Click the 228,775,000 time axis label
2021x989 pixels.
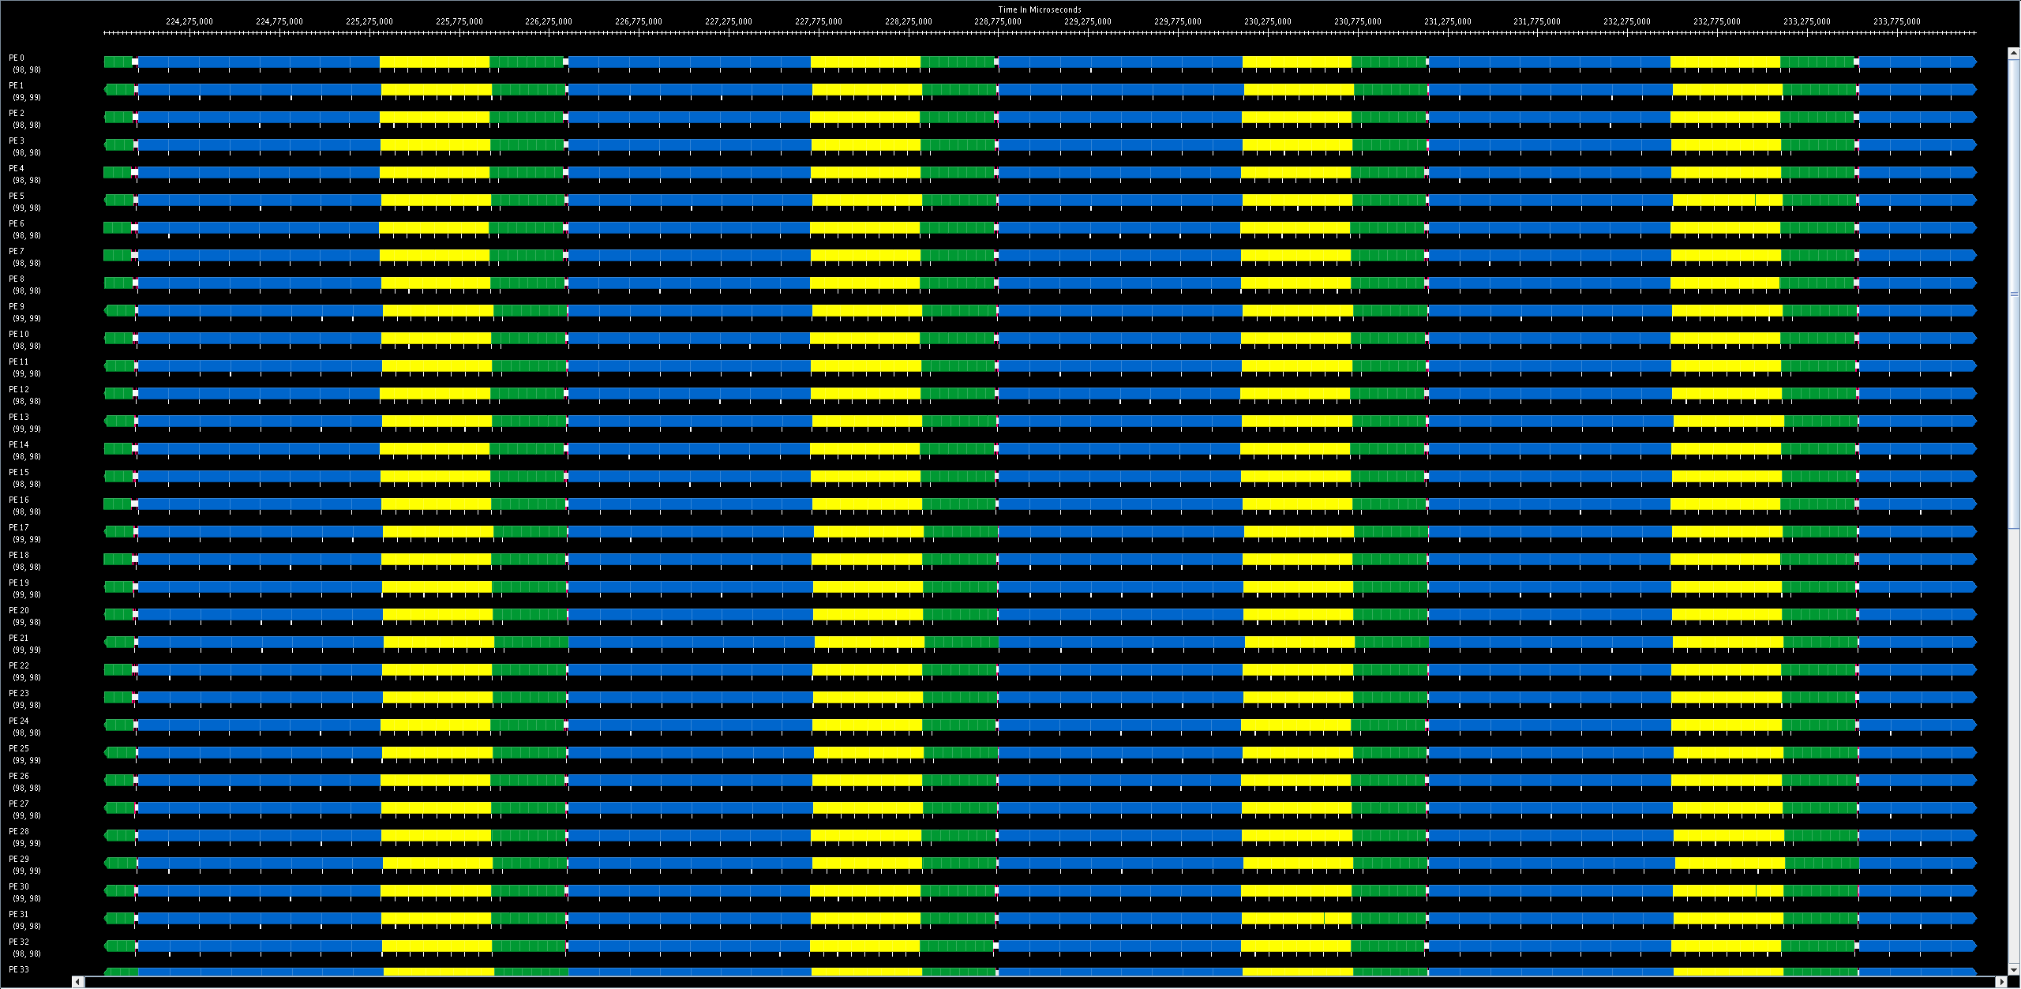point(998,22)
